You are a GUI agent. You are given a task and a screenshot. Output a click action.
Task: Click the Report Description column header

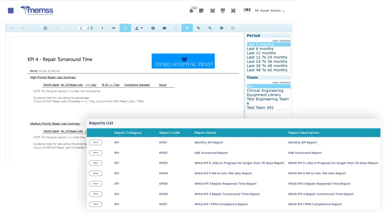click(304, 133)
